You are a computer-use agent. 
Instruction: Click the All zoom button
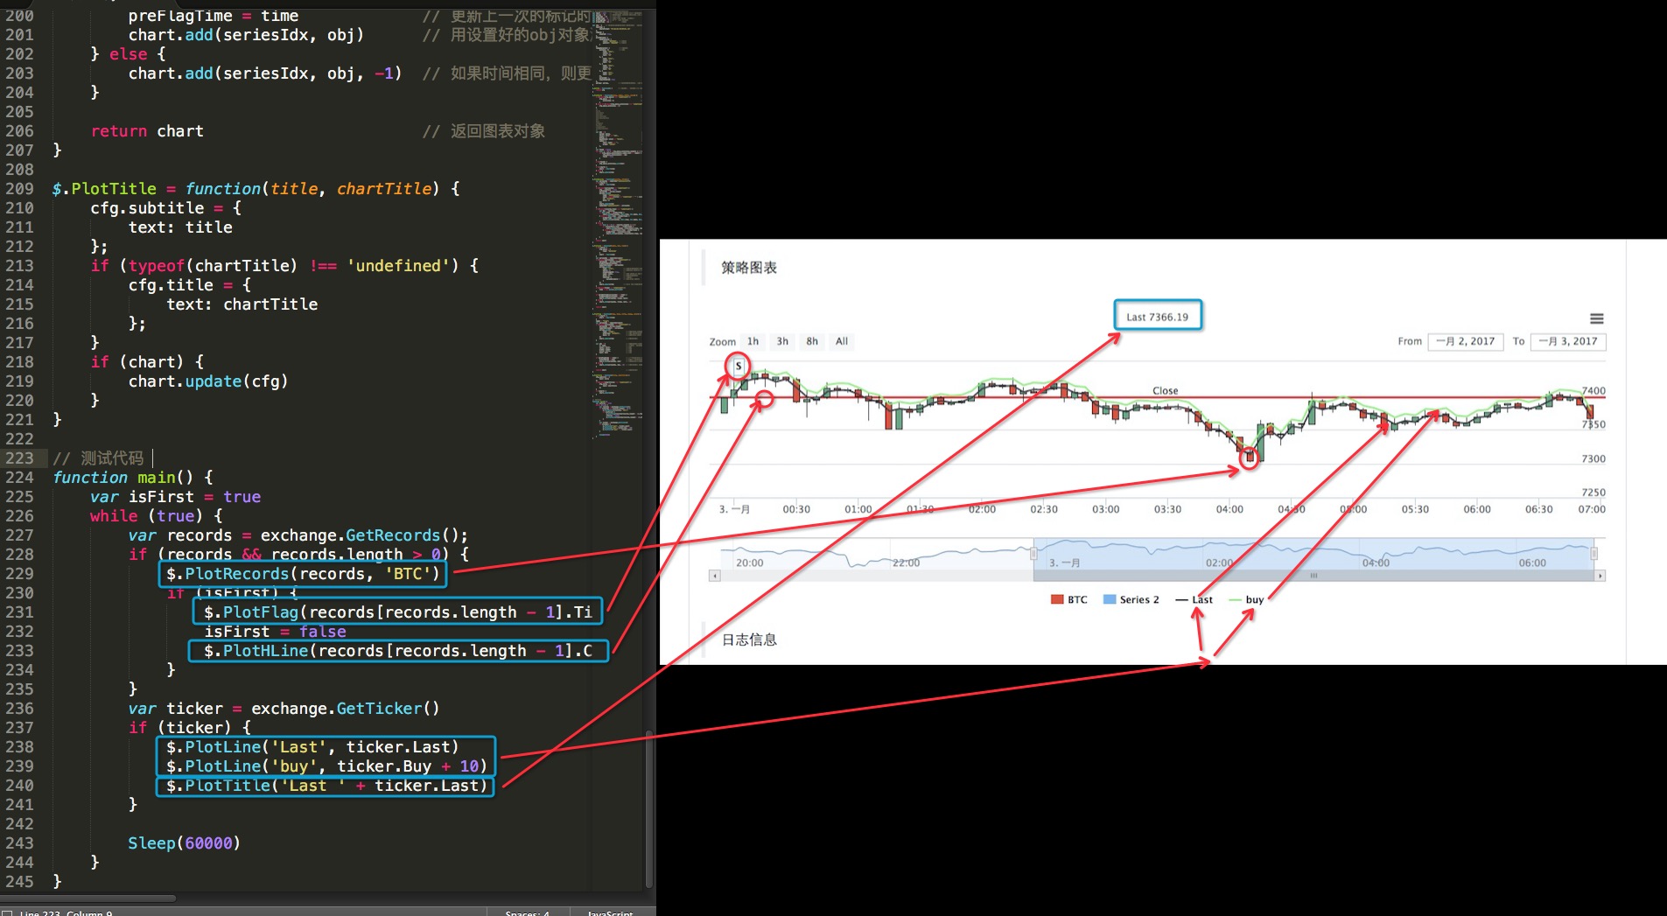click(842, 341)
